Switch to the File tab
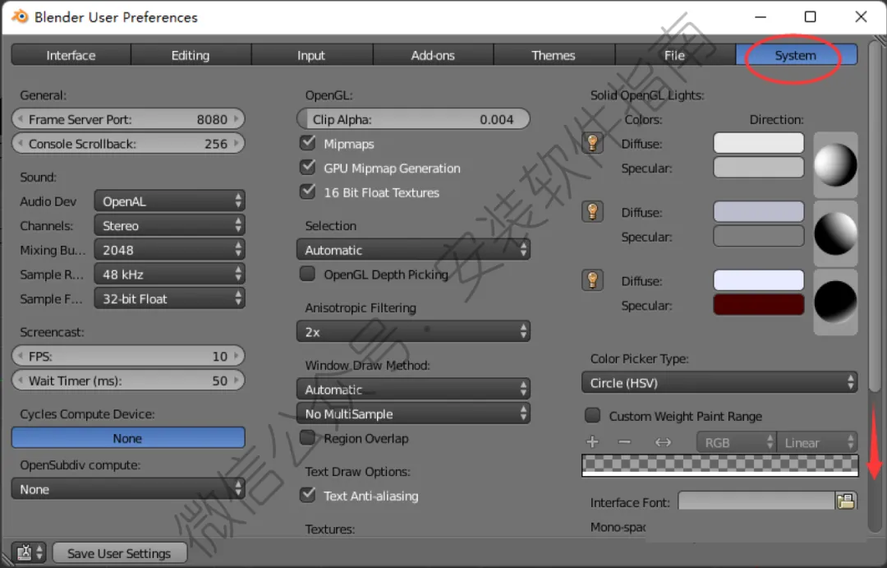 click(x=674, y=55)
